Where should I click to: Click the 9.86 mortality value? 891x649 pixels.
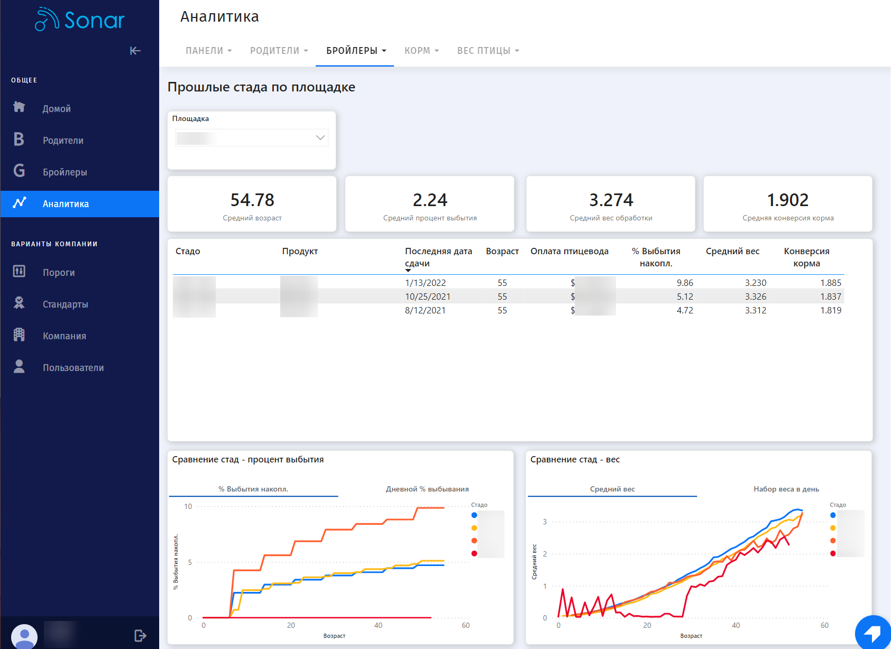(x=685, y=283)
